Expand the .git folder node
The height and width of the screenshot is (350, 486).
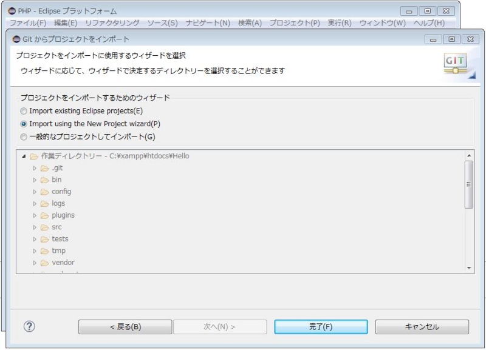coord(35,168)
